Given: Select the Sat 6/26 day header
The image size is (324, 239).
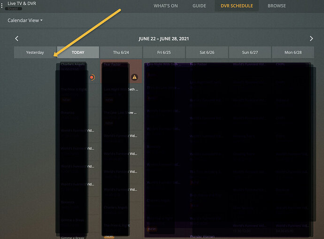Looking at the screenshot, I should pos(207,53).
